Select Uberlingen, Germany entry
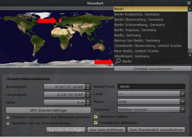 pyautogui.click(x=151, y=56)
